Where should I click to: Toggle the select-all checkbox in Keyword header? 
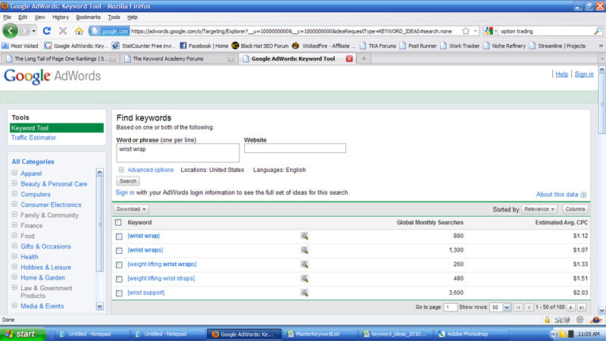click(118, 223)
